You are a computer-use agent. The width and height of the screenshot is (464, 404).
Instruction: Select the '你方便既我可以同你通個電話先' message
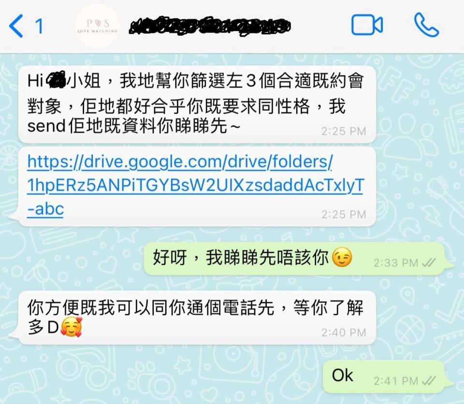pos(197,317)
